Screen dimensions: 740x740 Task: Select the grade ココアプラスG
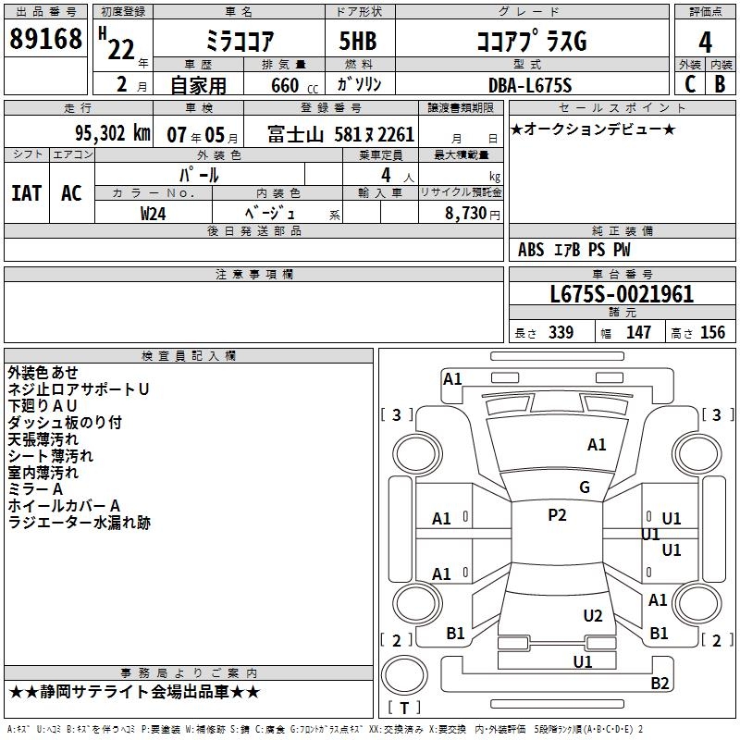click(x=532, y=41)
